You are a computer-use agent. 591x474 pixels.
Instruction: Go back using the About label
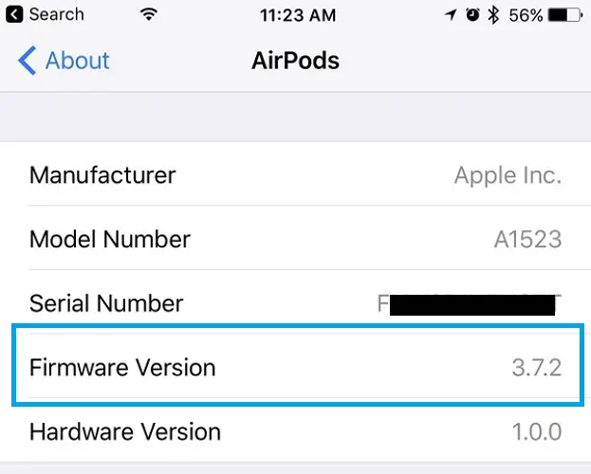point(78,62)
